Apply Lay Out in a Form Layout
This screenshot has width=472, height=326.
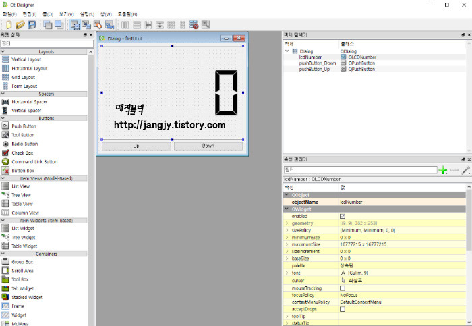tap(183, 25)
